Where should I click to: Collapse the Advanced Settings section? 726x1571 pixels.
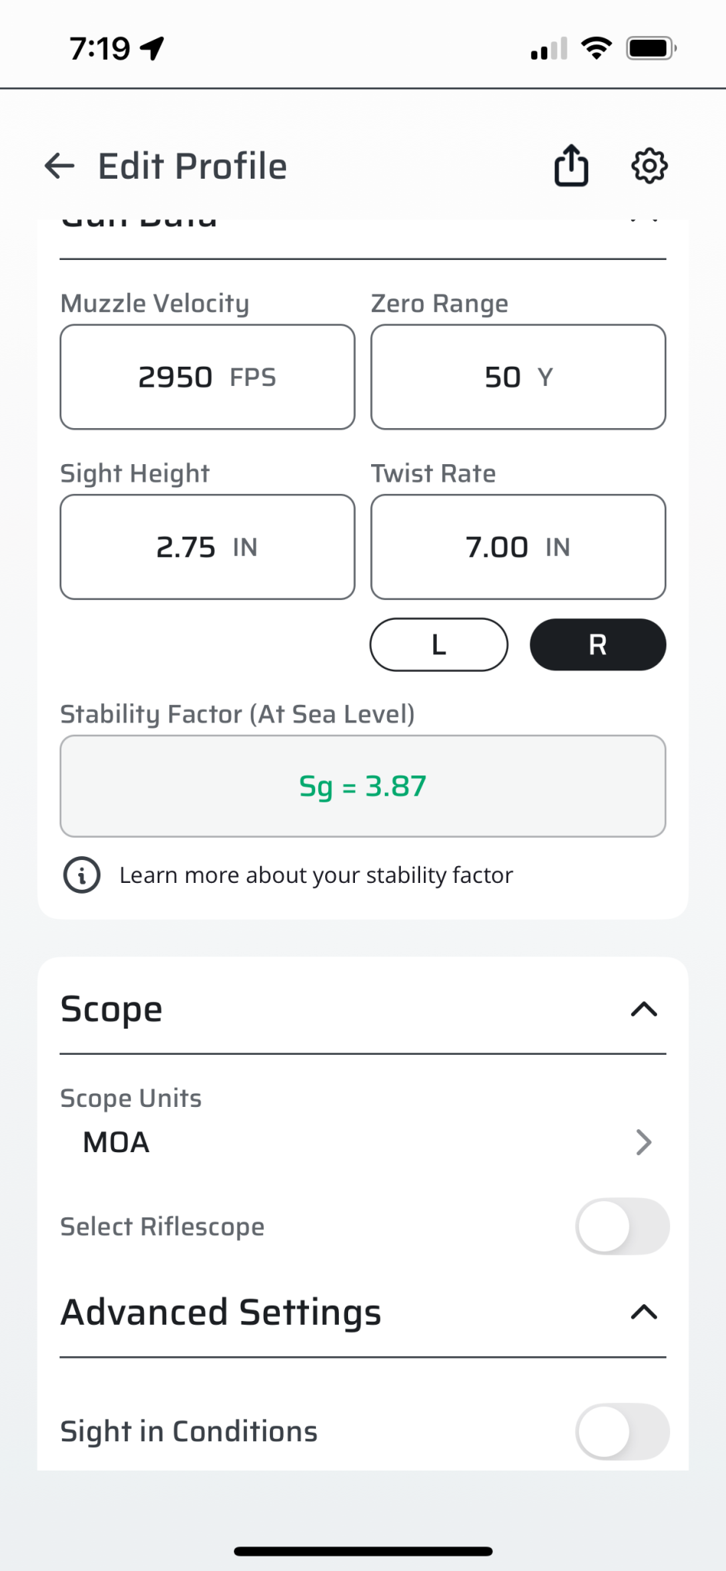tap(644, 1312)
